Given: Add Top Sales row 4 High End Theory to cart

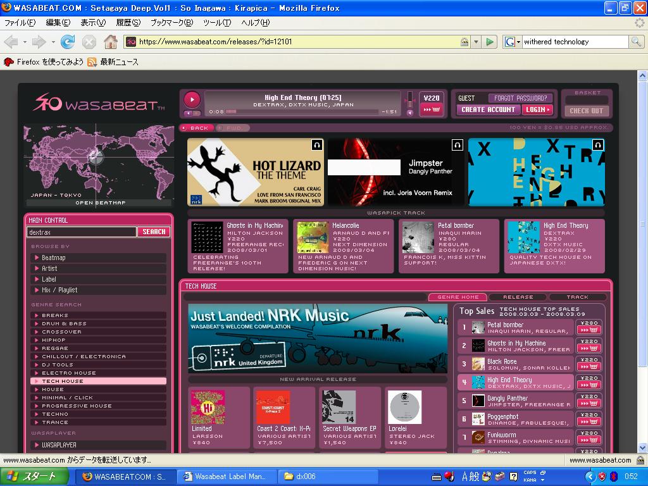Looking at the screenshot, I should pyautogui.click(x=589, y=385).
